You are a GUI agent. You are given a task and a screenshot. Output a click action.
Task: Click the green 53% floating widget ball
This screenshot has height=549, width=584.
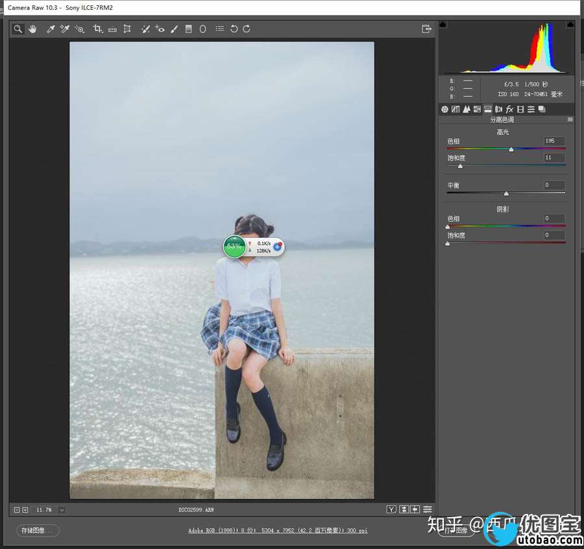[x=234, y=247]
